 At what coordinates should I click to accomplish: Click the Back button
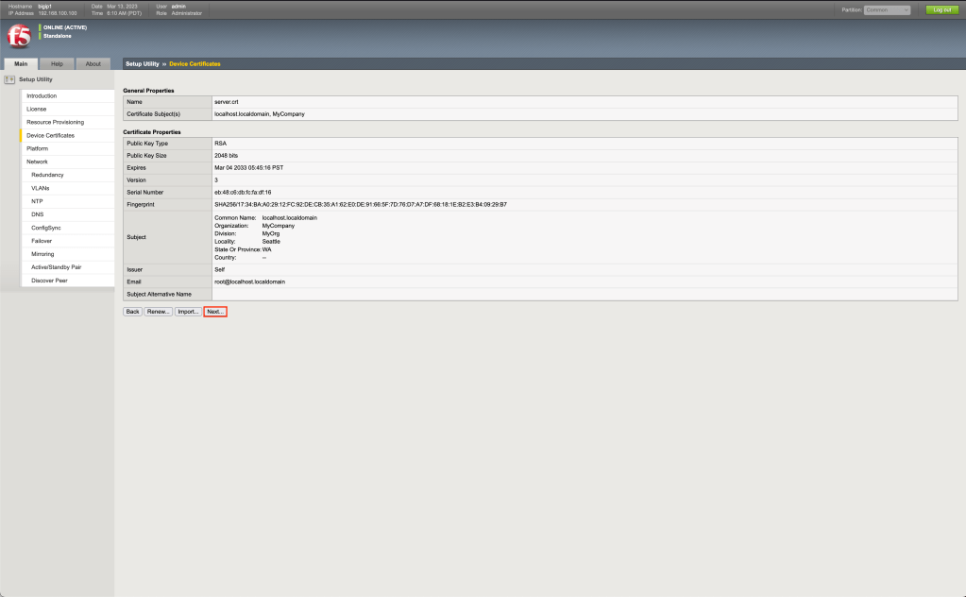pos(132,311)
